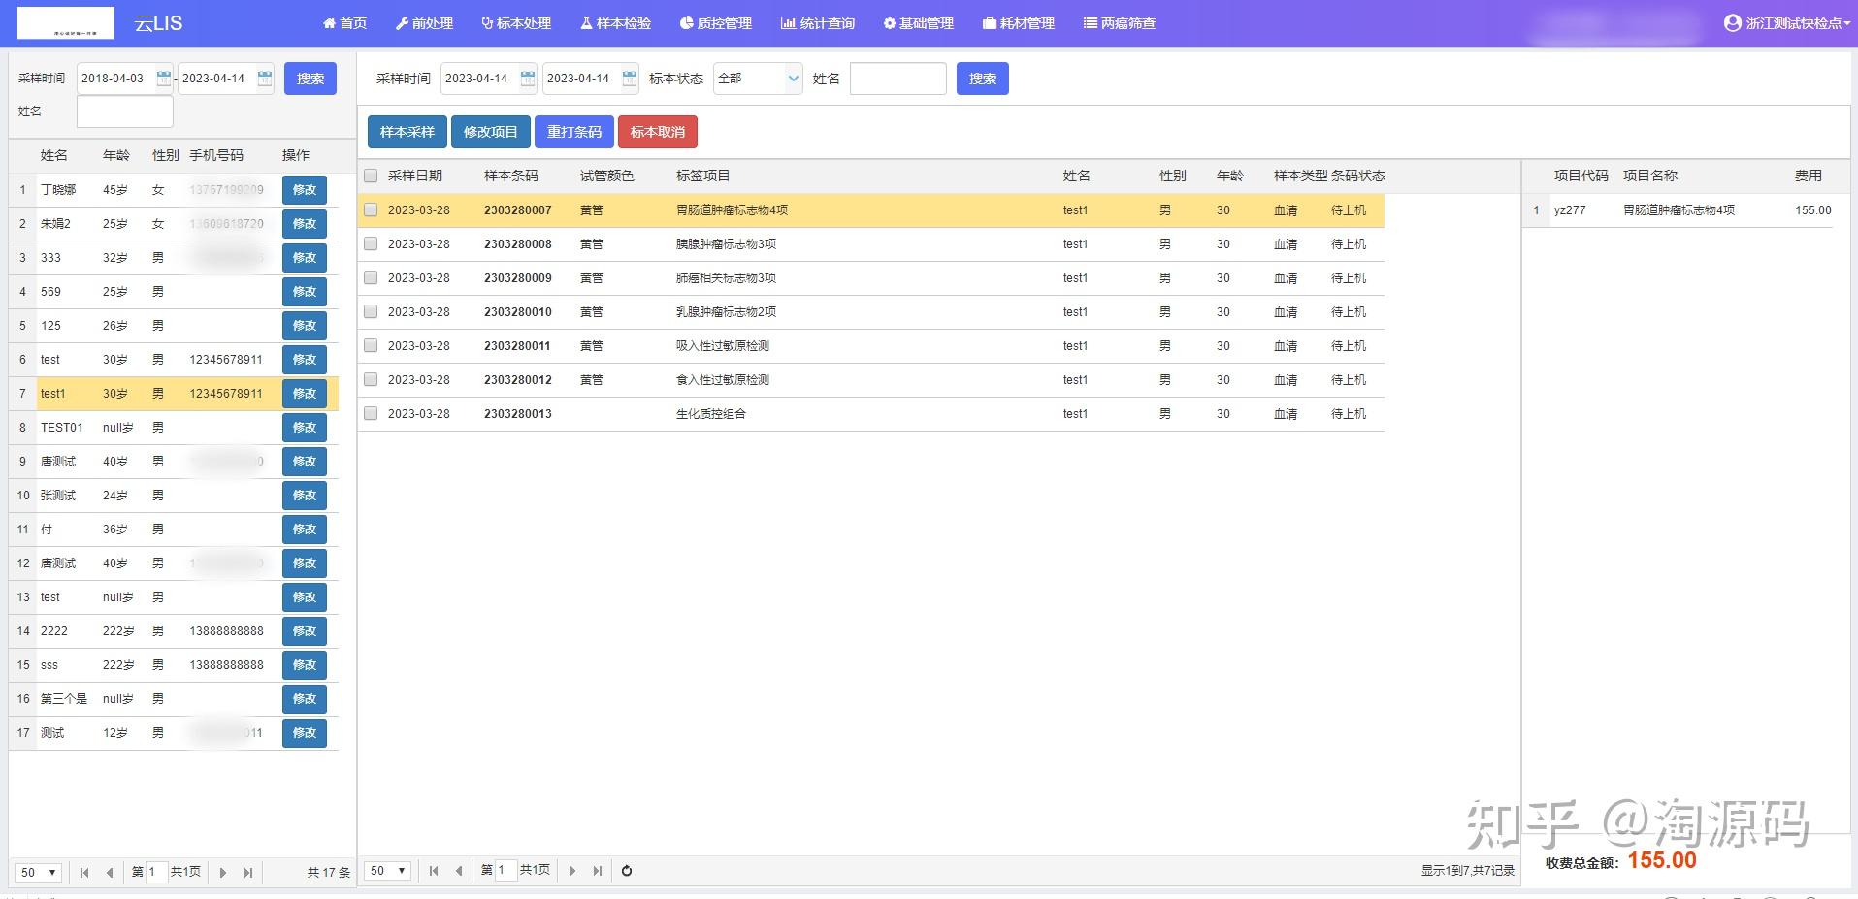Viewport: 1858px width, 899px height.
Task: Click the 质控管理 quality control icon
Action: click(x=685, y=22)
